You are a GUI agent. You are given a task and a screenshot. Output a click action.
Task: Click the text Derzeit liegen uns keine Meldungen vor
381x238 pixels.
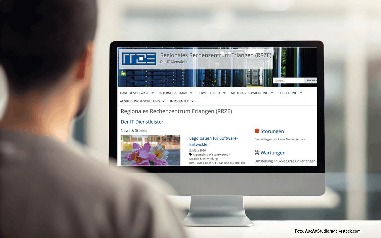coord(280,139)
